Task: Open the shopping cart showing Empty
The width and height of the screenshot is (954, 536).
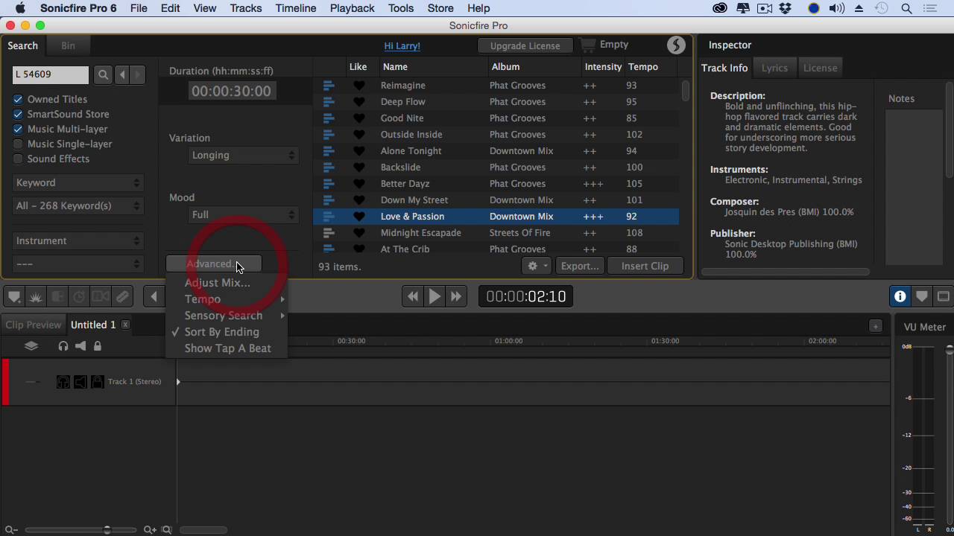Action: pyautogui.click(x=604, y=45)
